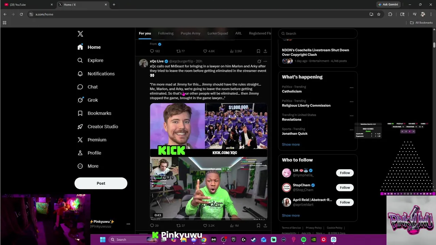The image size is (436, 245).
Task: Open Creator Studio in the sidebar
Action: pos(98,127)
